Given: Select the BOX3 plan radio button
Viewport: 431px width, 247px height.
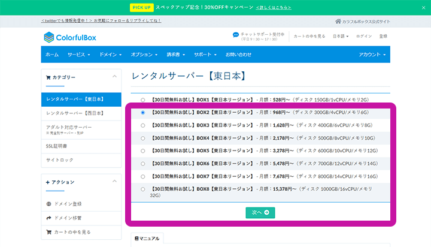Looking at the screenshot, I should coord(142,125).
